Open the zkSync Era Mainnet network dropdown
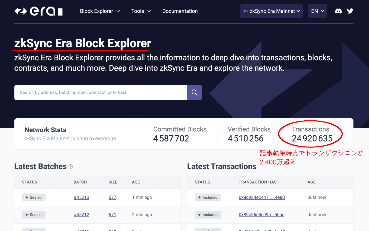 point(272,11)
